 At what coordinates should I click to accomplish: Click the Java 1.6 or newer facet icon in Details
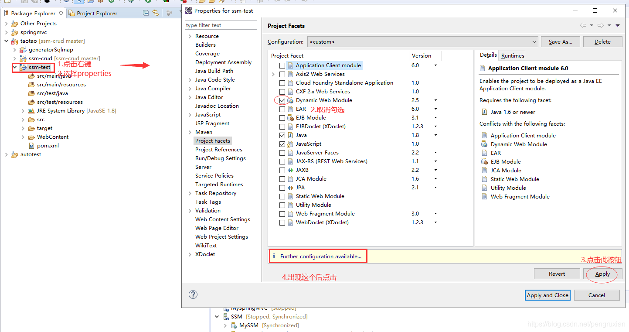click(x=484, y=112)
